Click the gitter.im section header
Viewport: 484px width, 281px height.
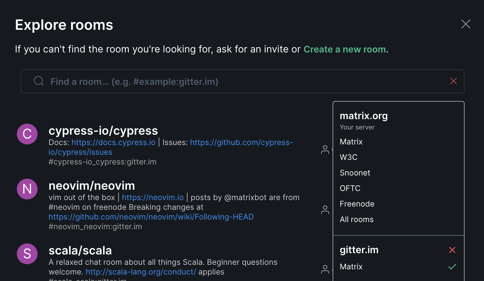click(x=359, y=250)
